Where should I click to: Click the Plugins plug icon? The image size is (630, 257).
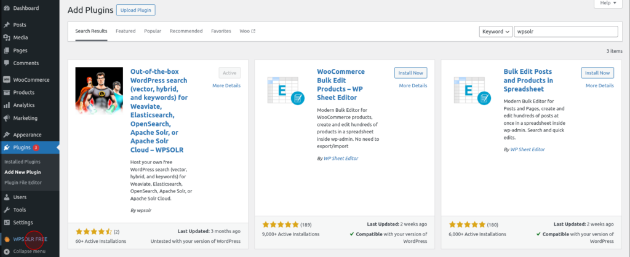pos(6,148)
